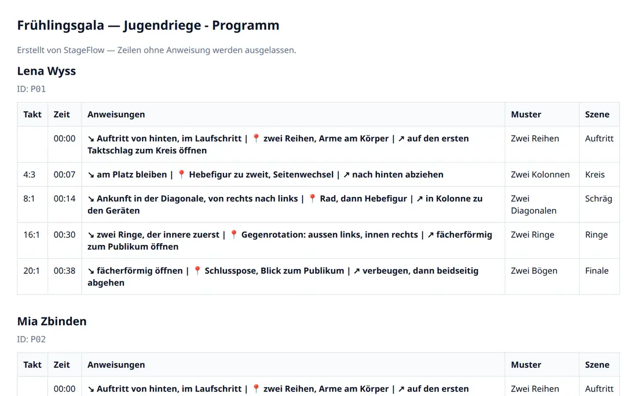Screen dimensions: 637x396
Task: Click the red pin icon in the 00:14 row
Action: (x=312, y=198)
